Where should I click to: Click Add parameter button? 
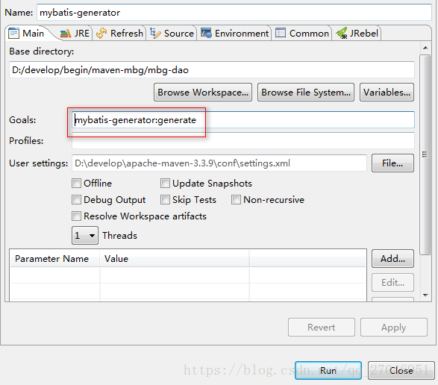point(392,259)
